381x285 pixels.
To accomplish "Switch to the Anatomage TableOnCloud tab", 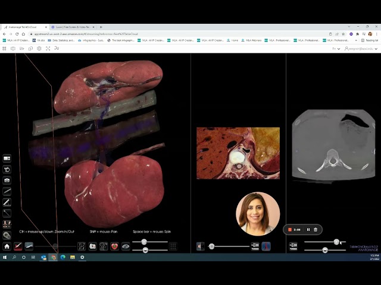I will (26, 27).
